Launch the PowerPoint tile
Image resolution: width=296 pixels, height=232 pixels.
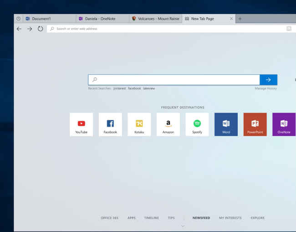pyautogui.click(x=255, y=124)
